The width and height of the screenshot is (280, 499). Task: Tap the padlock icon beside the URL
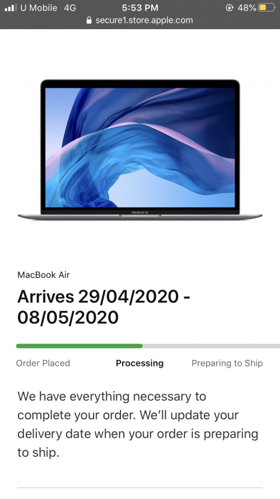[x=89, y=20]
